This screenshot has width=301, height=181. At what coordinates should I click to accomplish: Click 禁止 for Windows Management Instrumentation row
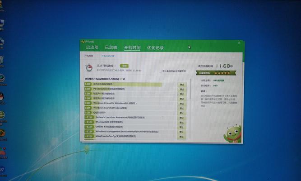[x=181, y=132]
